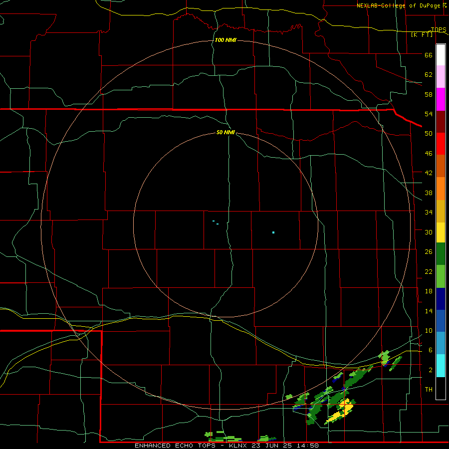Click the "KLNX" radar site identifier

[238, 446]
